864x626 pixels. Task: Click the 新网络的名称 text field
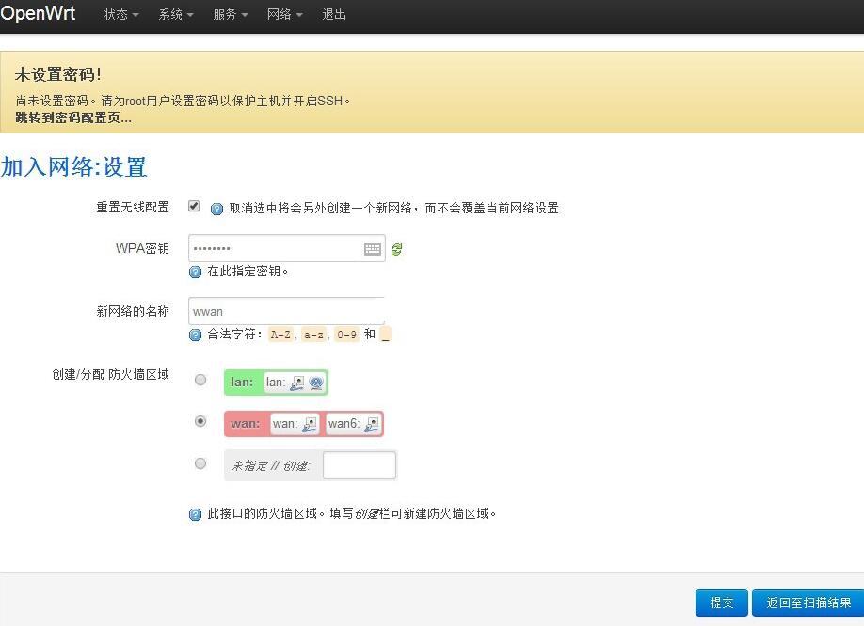click(x=286, y=311)
